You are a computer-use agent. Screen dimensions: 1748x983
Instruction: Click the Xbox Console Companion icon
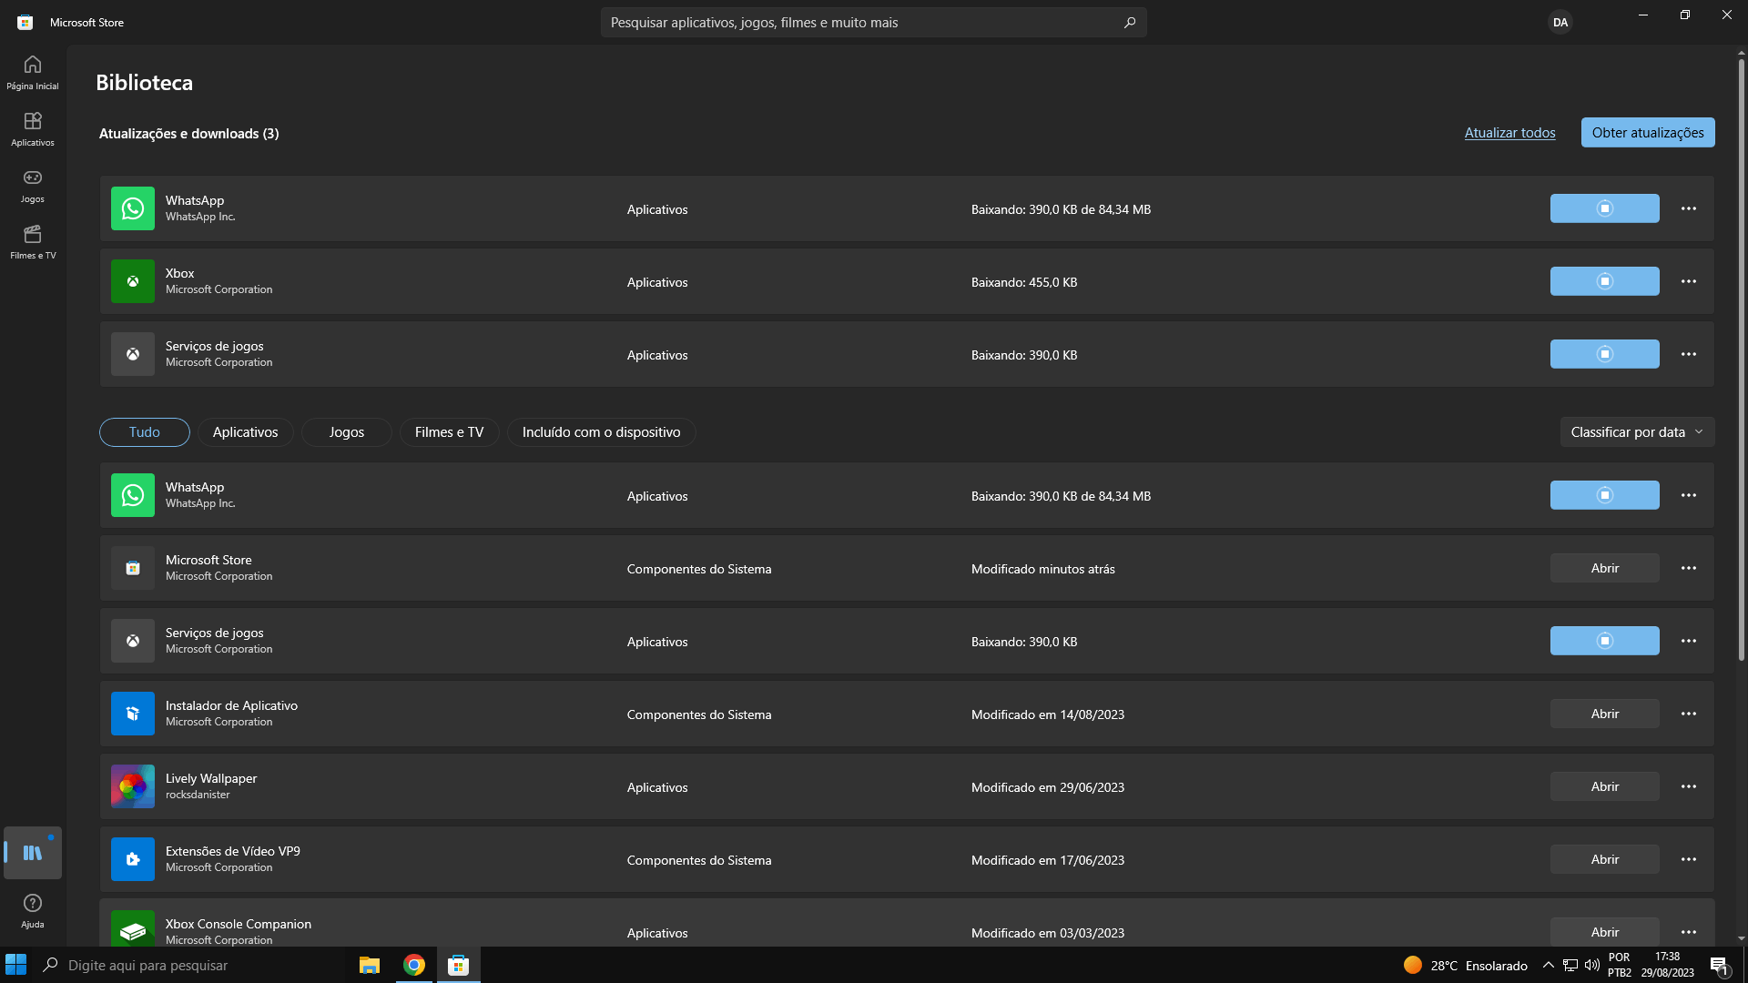(x=133, y=928)
